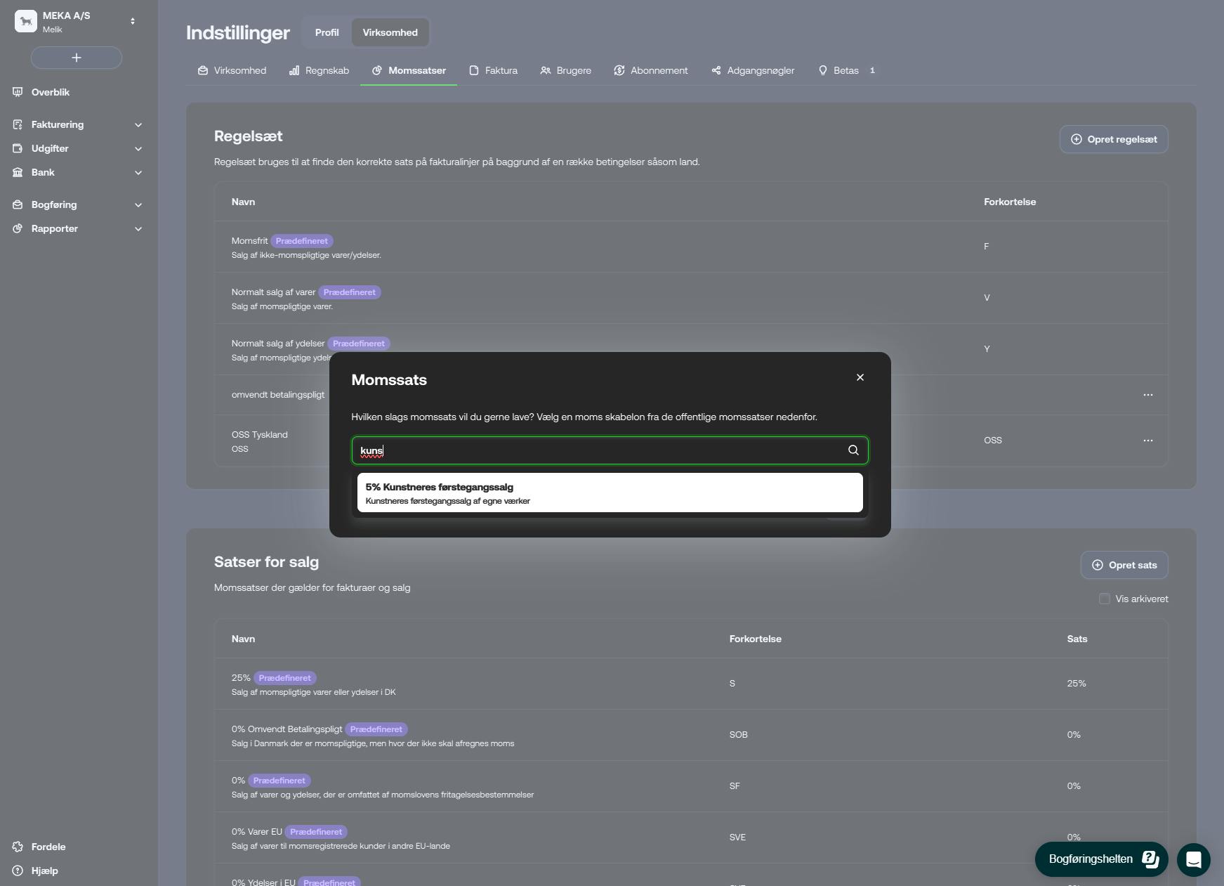The image size is (1224, 886).
Task: Open the Regnskab tab
Action: (319, 70)
